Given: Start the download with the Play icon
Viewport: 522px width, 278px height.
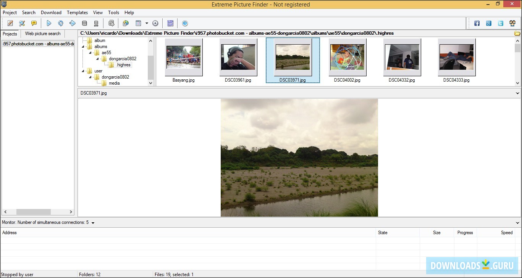Looking at the screenshot, I should 49,23.
